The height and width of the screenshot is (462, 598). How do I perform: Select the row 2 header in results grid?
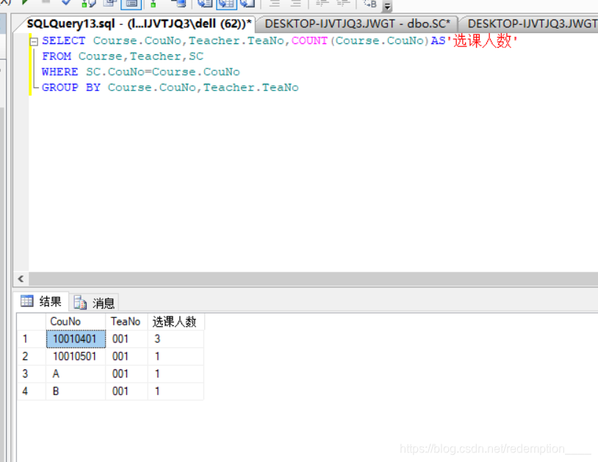click(32, 356)
